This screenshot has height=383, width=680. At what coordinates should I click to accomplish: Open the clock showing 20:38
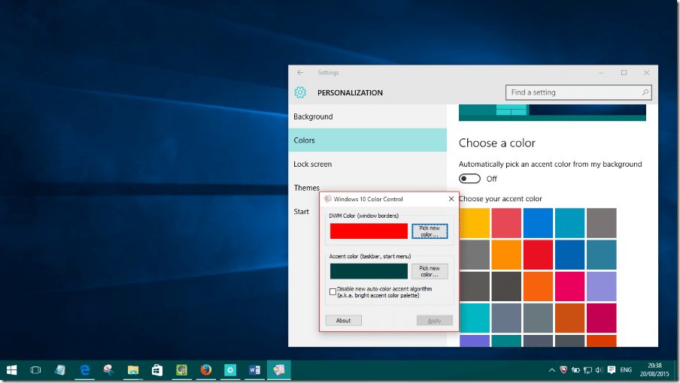pos(654,369)
